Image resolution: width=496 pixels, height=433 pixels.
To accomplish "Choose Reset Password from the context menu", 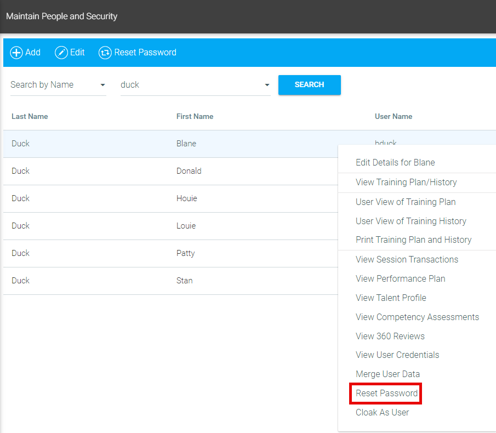I will 386,394.
